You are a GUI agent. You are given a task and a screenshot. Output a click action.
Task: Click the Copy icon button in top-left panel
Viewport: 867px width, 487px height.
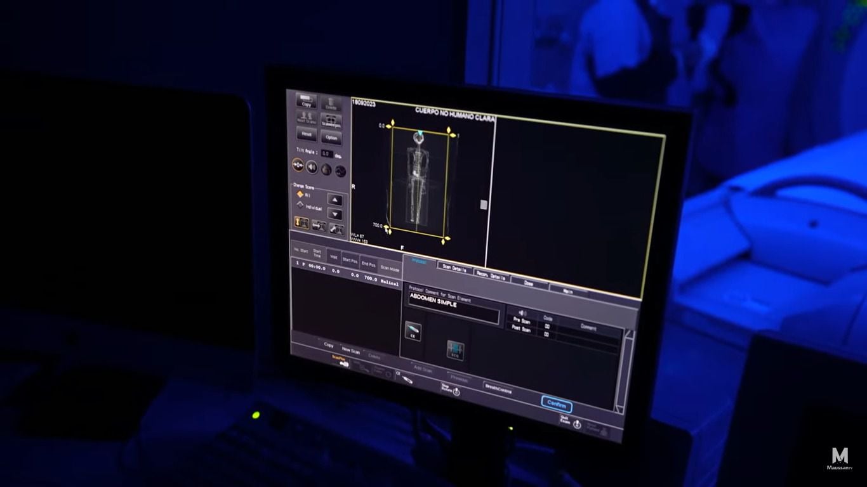(x=307, y=101)
